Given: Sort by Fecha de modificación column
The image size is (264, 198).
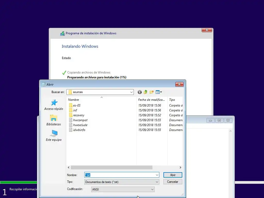Looking at the screenshot, I should pos(152,100).
